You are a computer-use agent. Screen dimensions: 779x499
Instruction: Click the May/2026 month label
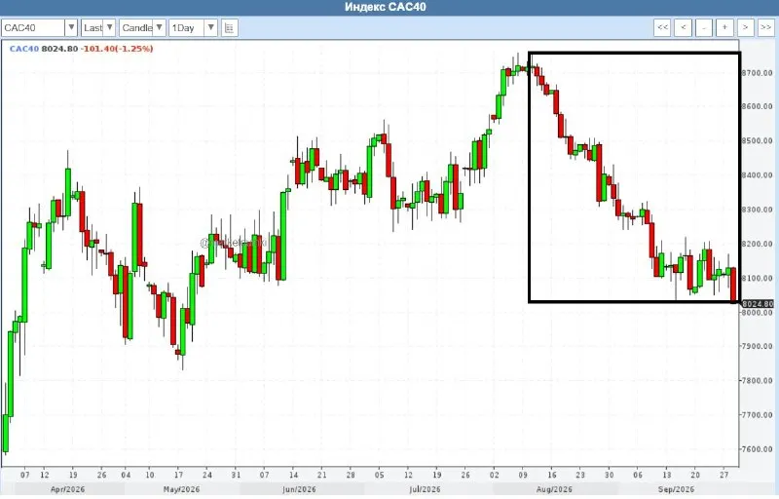coord(181,489)
